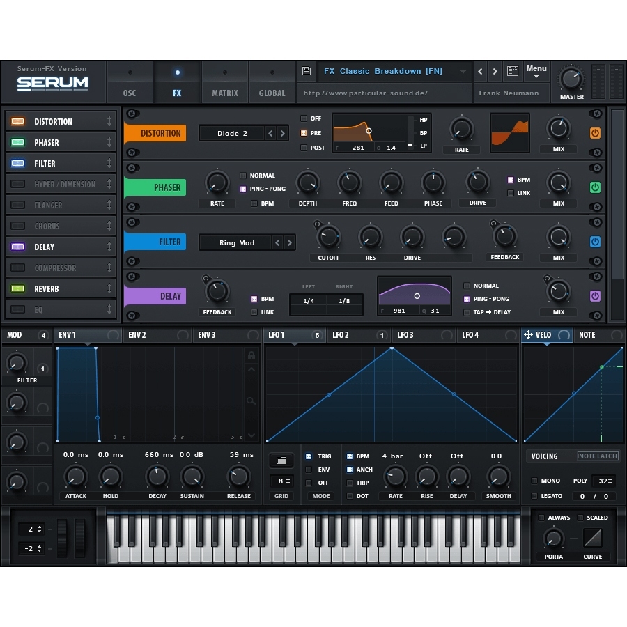Toggle the Distortion power button
This screenshot has height=627, width=627.
(x=595, y=133)
